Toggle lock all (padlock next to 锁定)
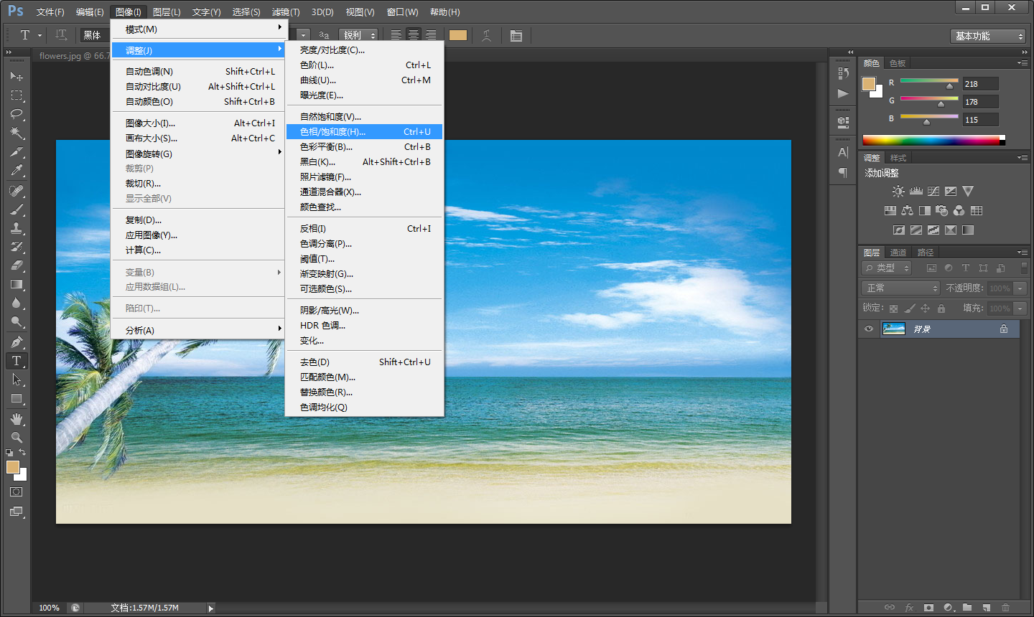 coord(941,308)
